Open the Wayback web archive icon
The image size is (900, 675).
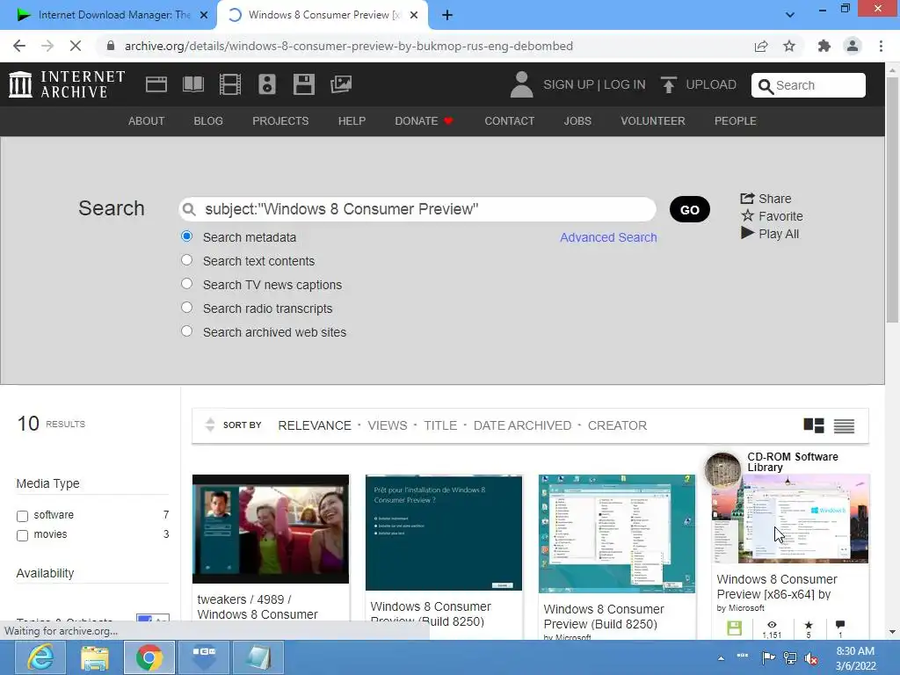click(x=156, y=84)
